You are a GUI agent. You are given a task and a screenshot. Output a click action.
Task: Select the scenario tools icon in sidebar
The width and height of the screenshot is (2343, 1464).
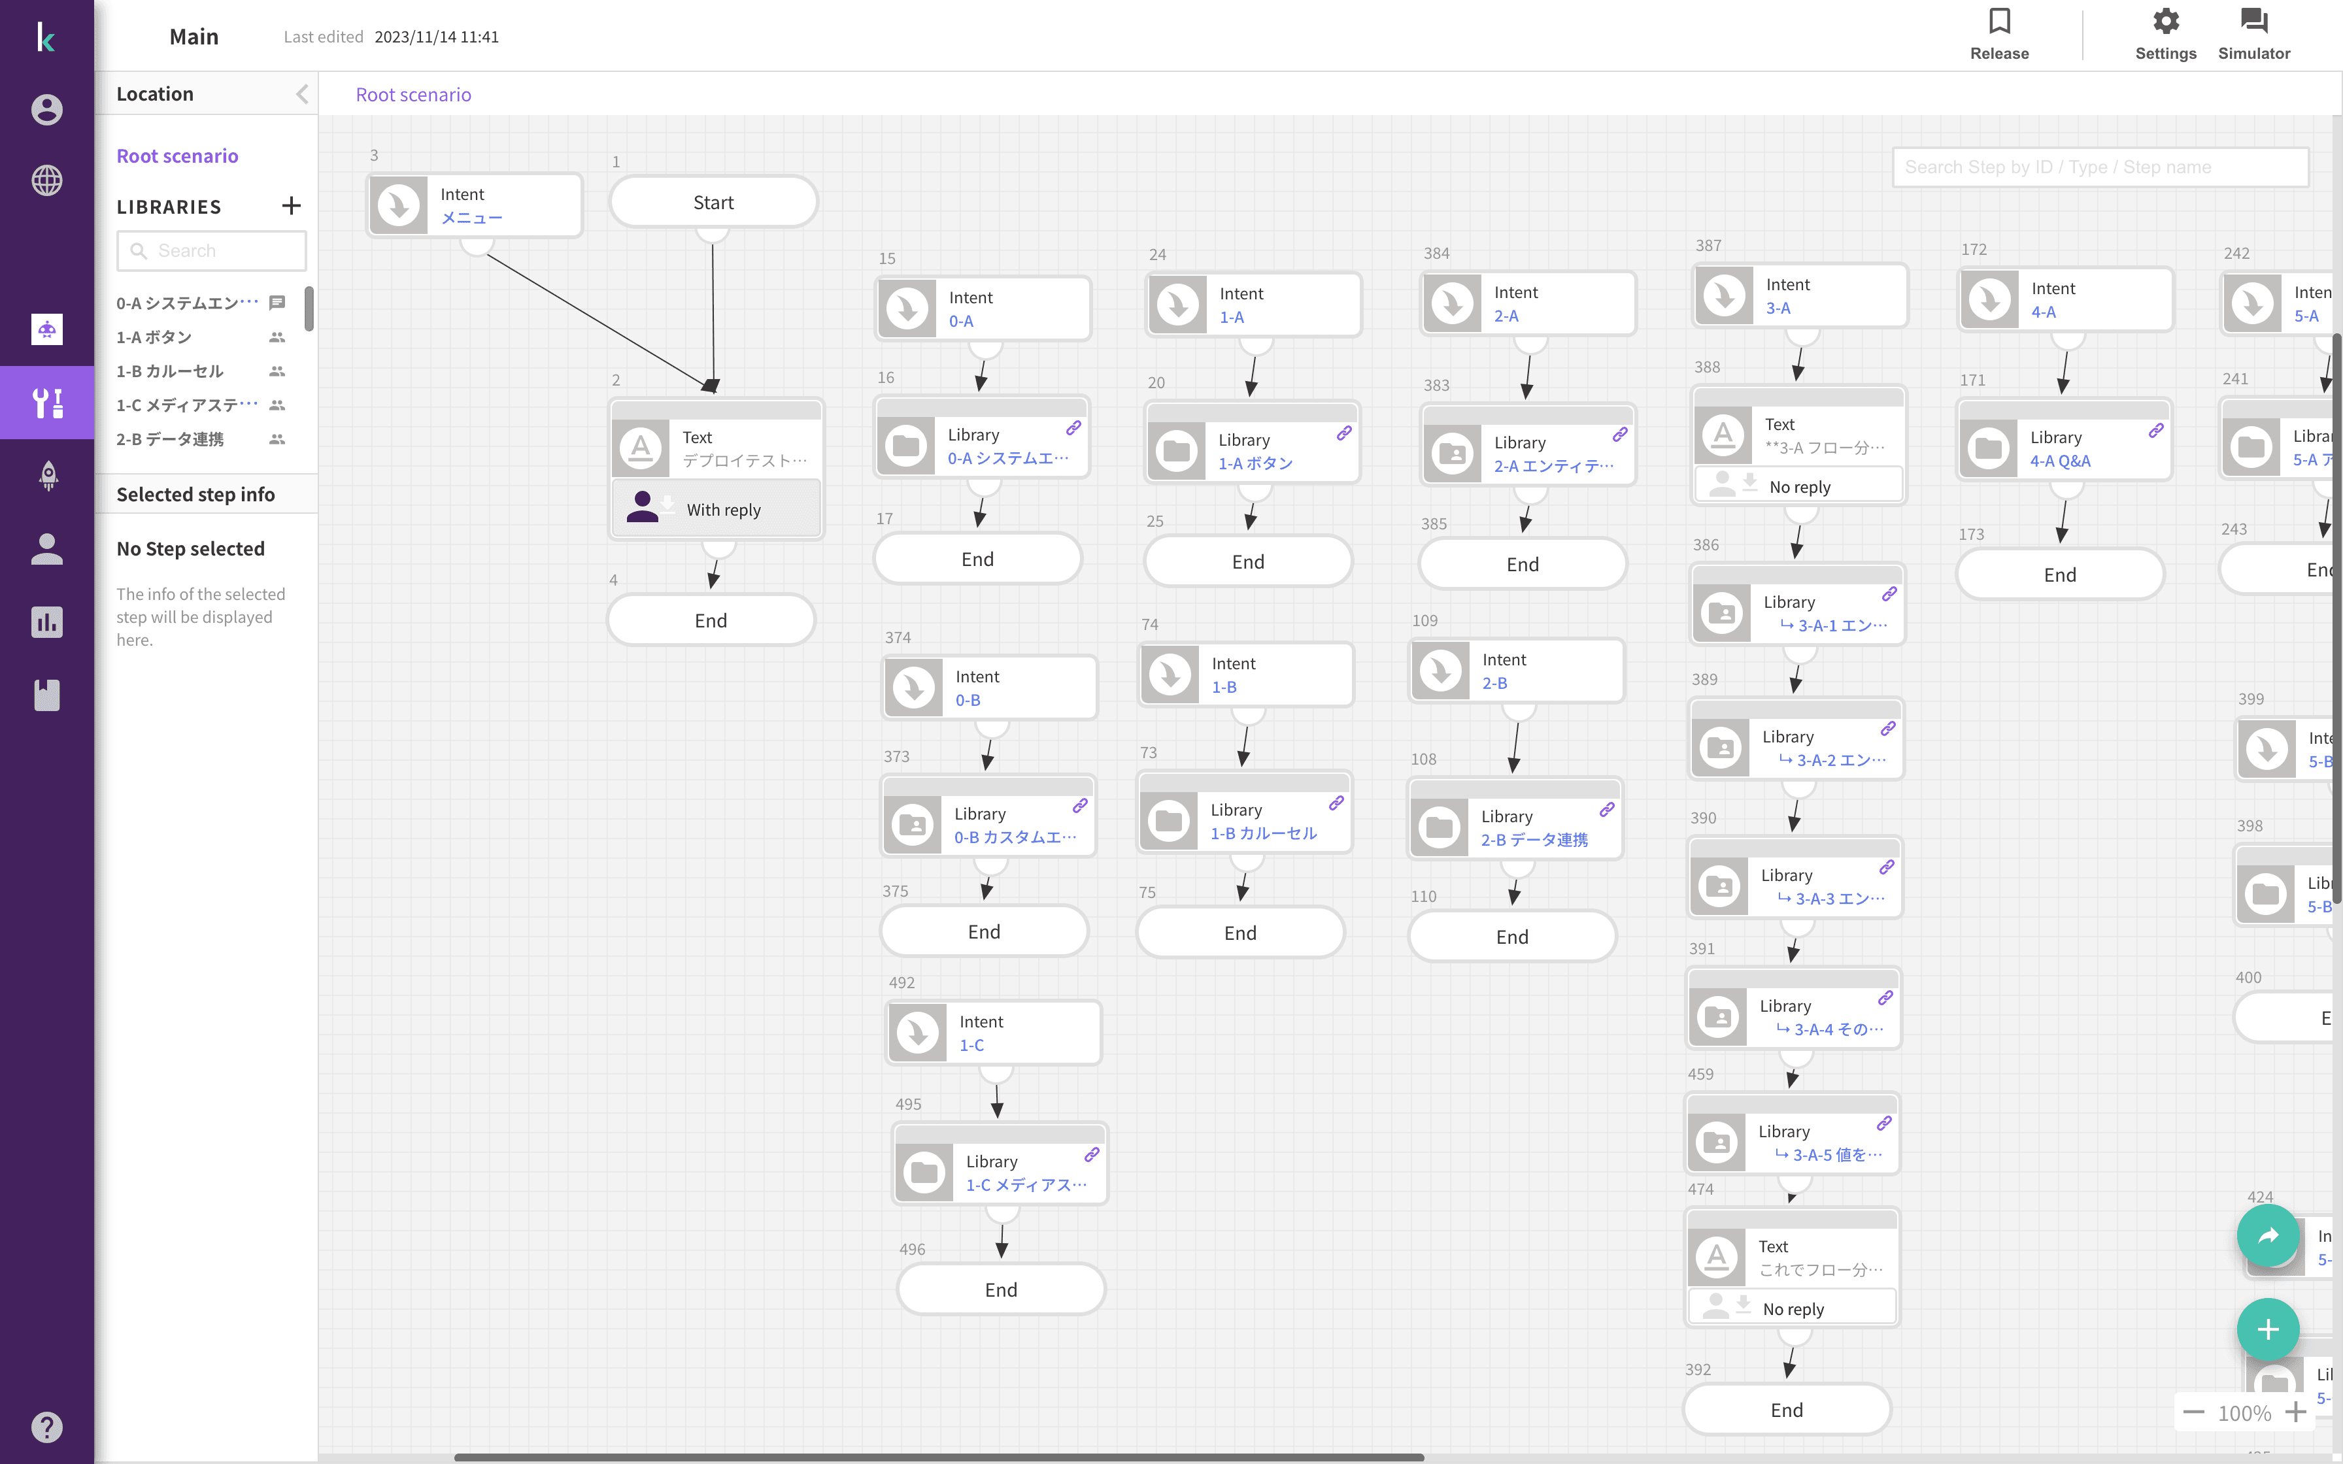click(46, 403)
